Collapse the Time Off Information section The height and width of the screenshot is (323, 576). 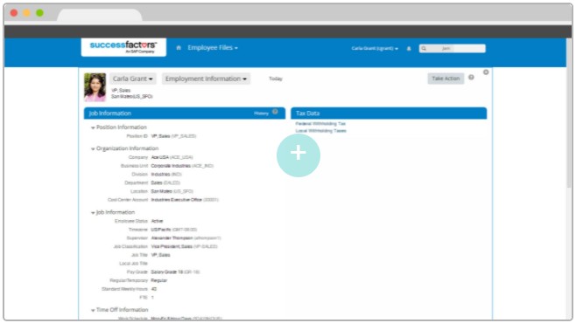click(93, 310)
